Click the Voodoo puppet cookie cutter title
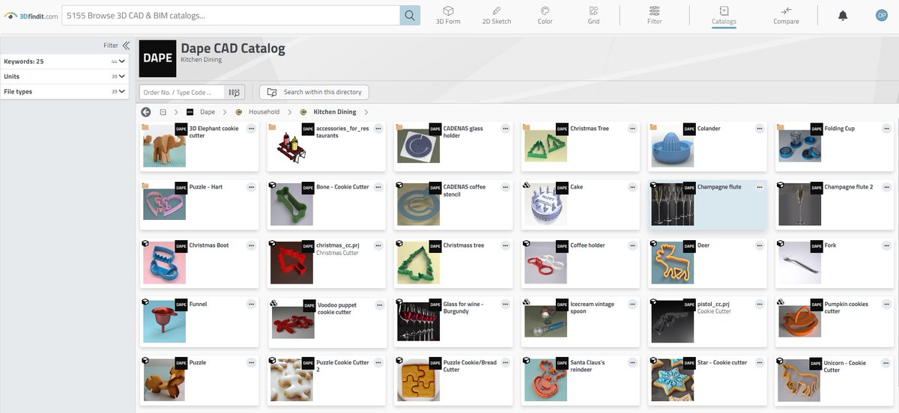Image resolution: width=899 pixels, height=413 pixels. coord(336,308)
